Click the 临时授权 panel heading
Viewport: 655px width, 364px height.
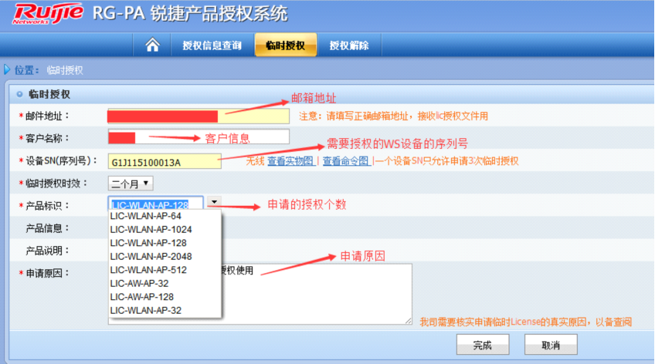pyautogui.click(x=49, y=94)
